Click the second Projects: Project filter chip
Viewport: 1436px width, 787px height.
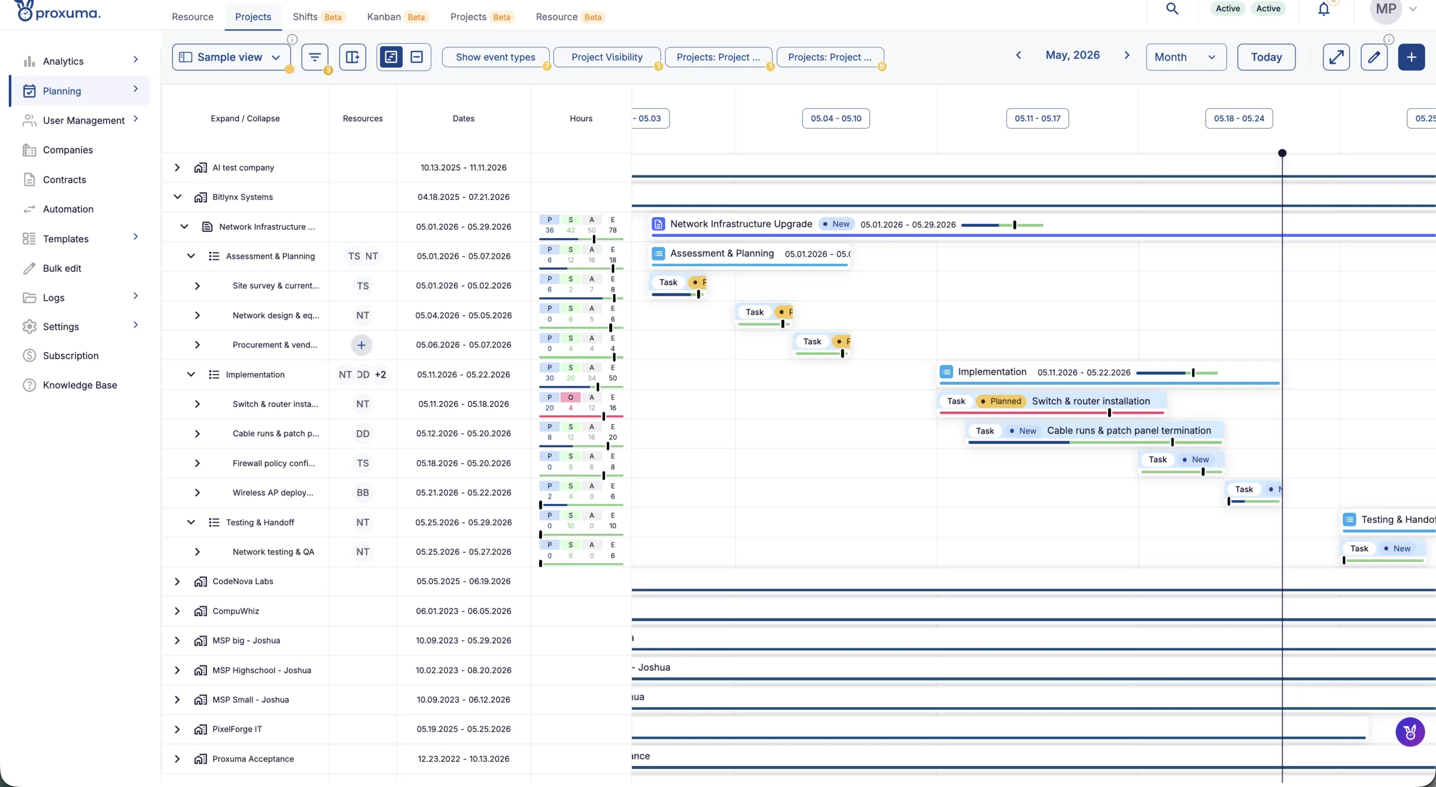coord(830,57)
